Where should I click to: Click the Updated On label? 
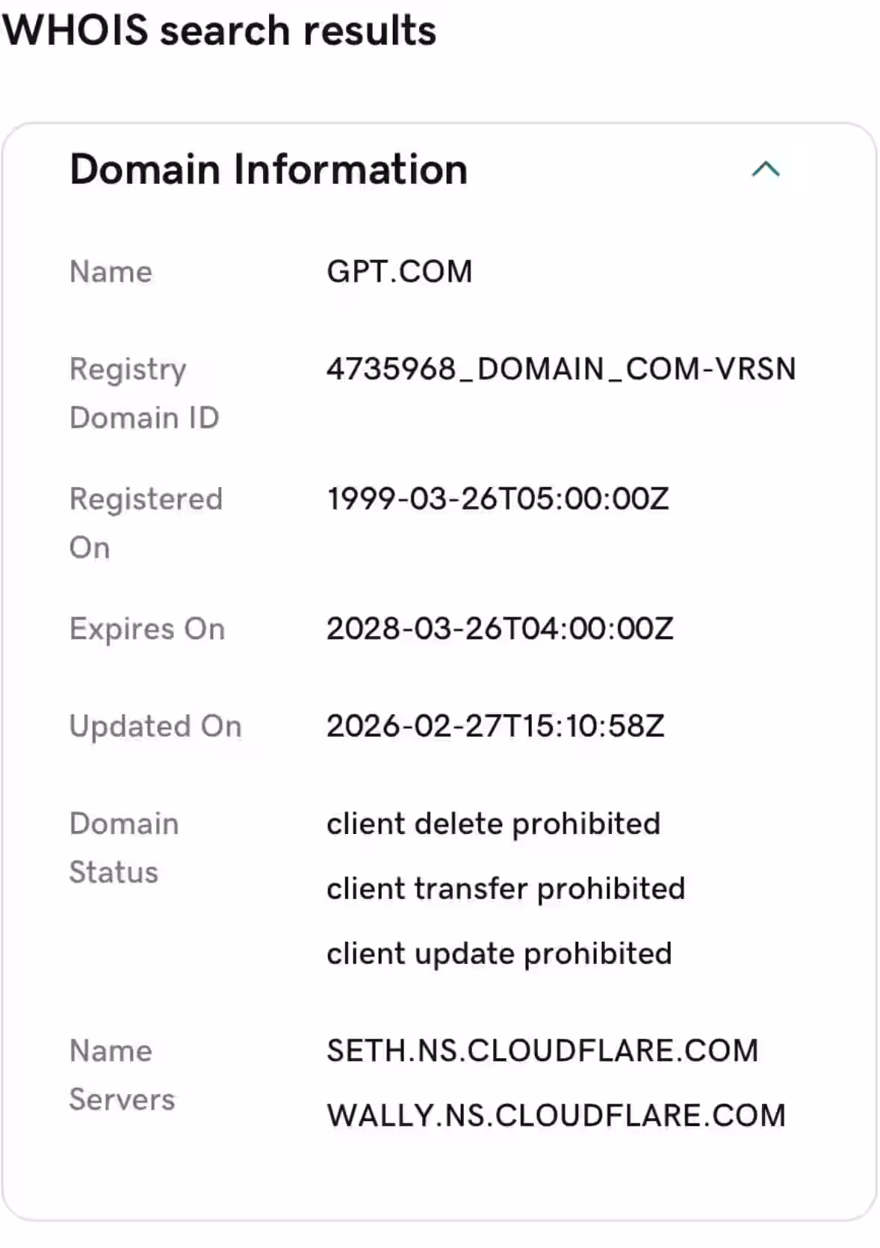point(155,726)
